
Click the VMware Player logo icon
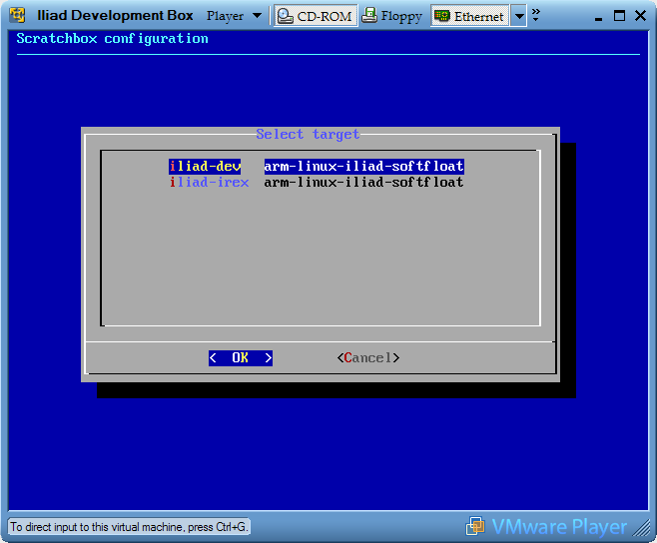(475, 526)
